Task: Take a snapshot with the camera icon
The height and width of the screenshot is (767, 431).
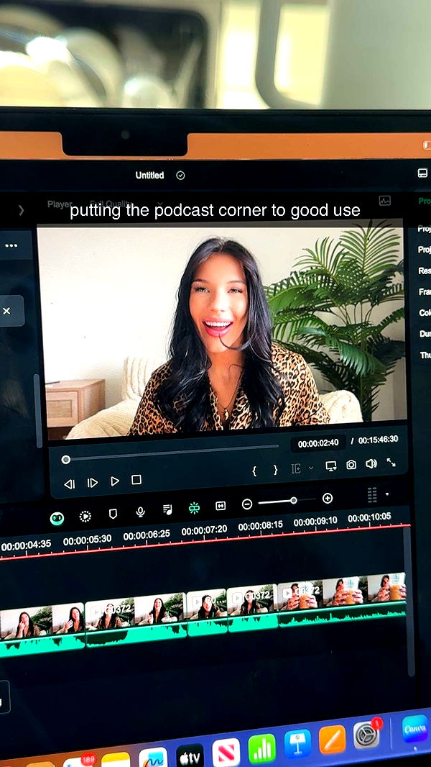Action: click(351, 465)
